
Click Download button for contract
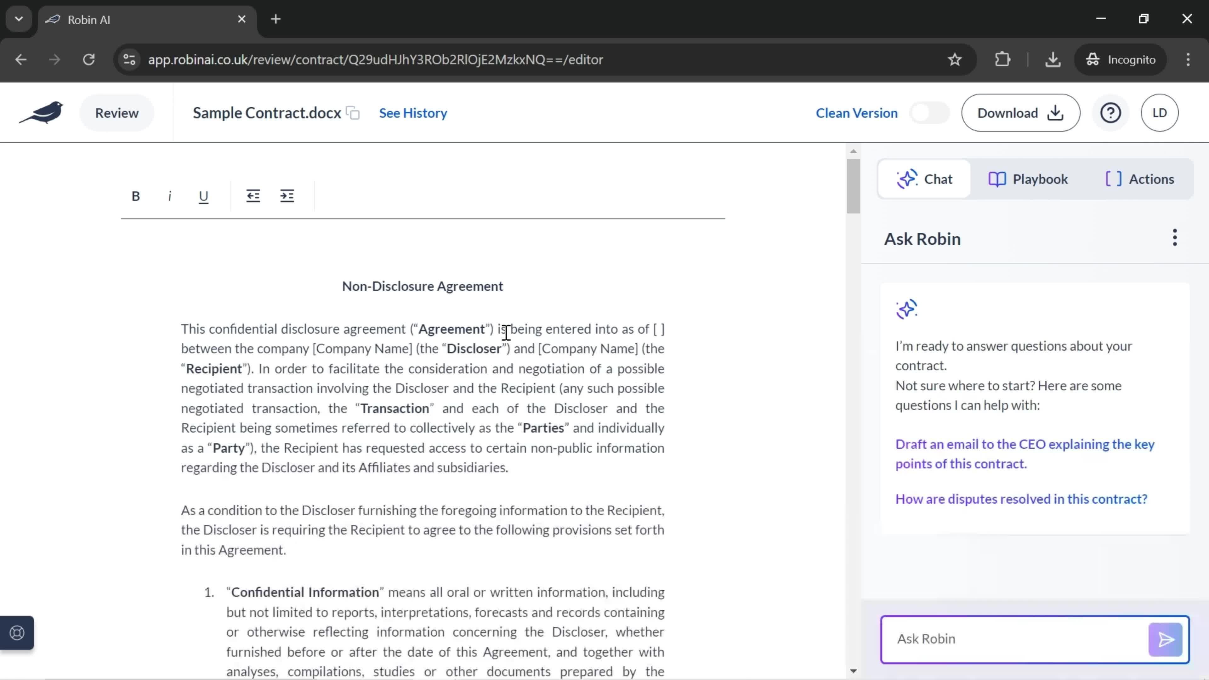(1020, 113)
